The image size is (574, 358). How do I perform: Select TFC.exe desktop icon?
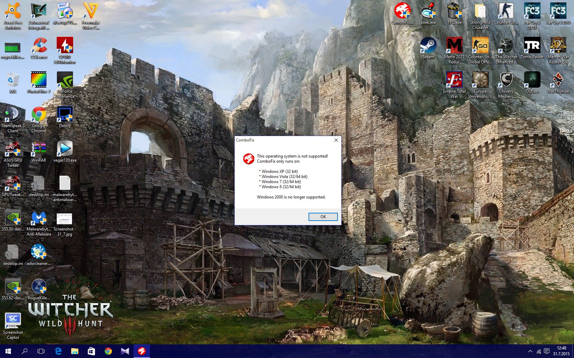click(454, 14)
